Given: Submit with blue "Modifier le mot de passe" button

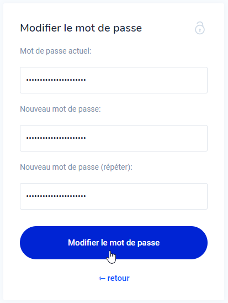Looking at the screenshot, I should (x=114, y=243).
